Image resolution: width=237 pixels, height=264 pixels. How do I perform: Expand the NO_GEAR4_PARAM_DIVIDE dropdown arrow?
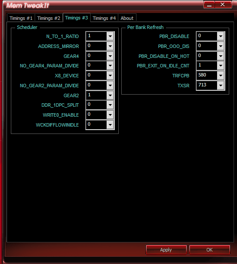pos(110,66)
